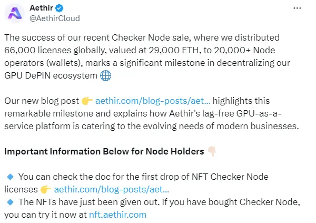Click the "GPU DePIN ecosystem" text
This screenshot has height=223, width=316.
click(52, 75)
